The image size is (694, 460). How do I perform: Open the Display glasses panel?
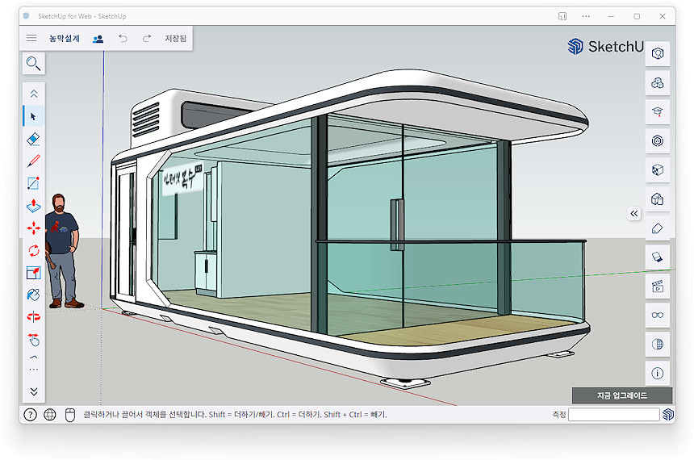[x=657, y=316]
